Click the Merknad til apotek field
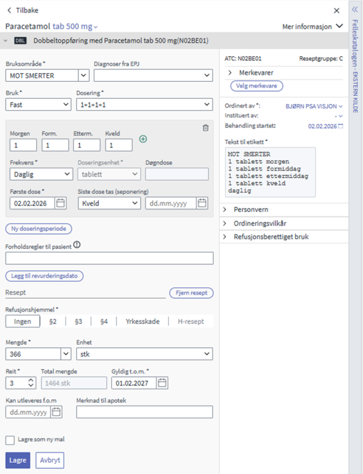Screen dimensions: 363x474 pyautogui.click(x=144, y=412)
